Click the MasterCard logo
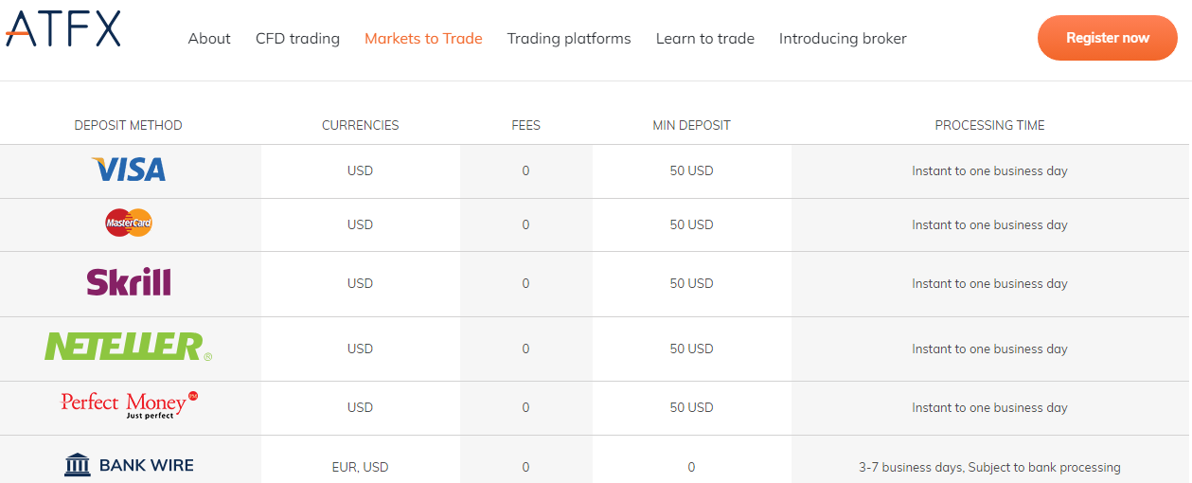 click(x=129, y=224)
